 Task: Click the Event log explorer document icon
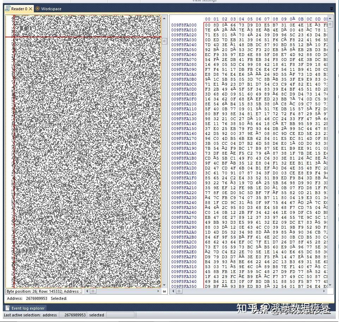(x=7, y=308)
